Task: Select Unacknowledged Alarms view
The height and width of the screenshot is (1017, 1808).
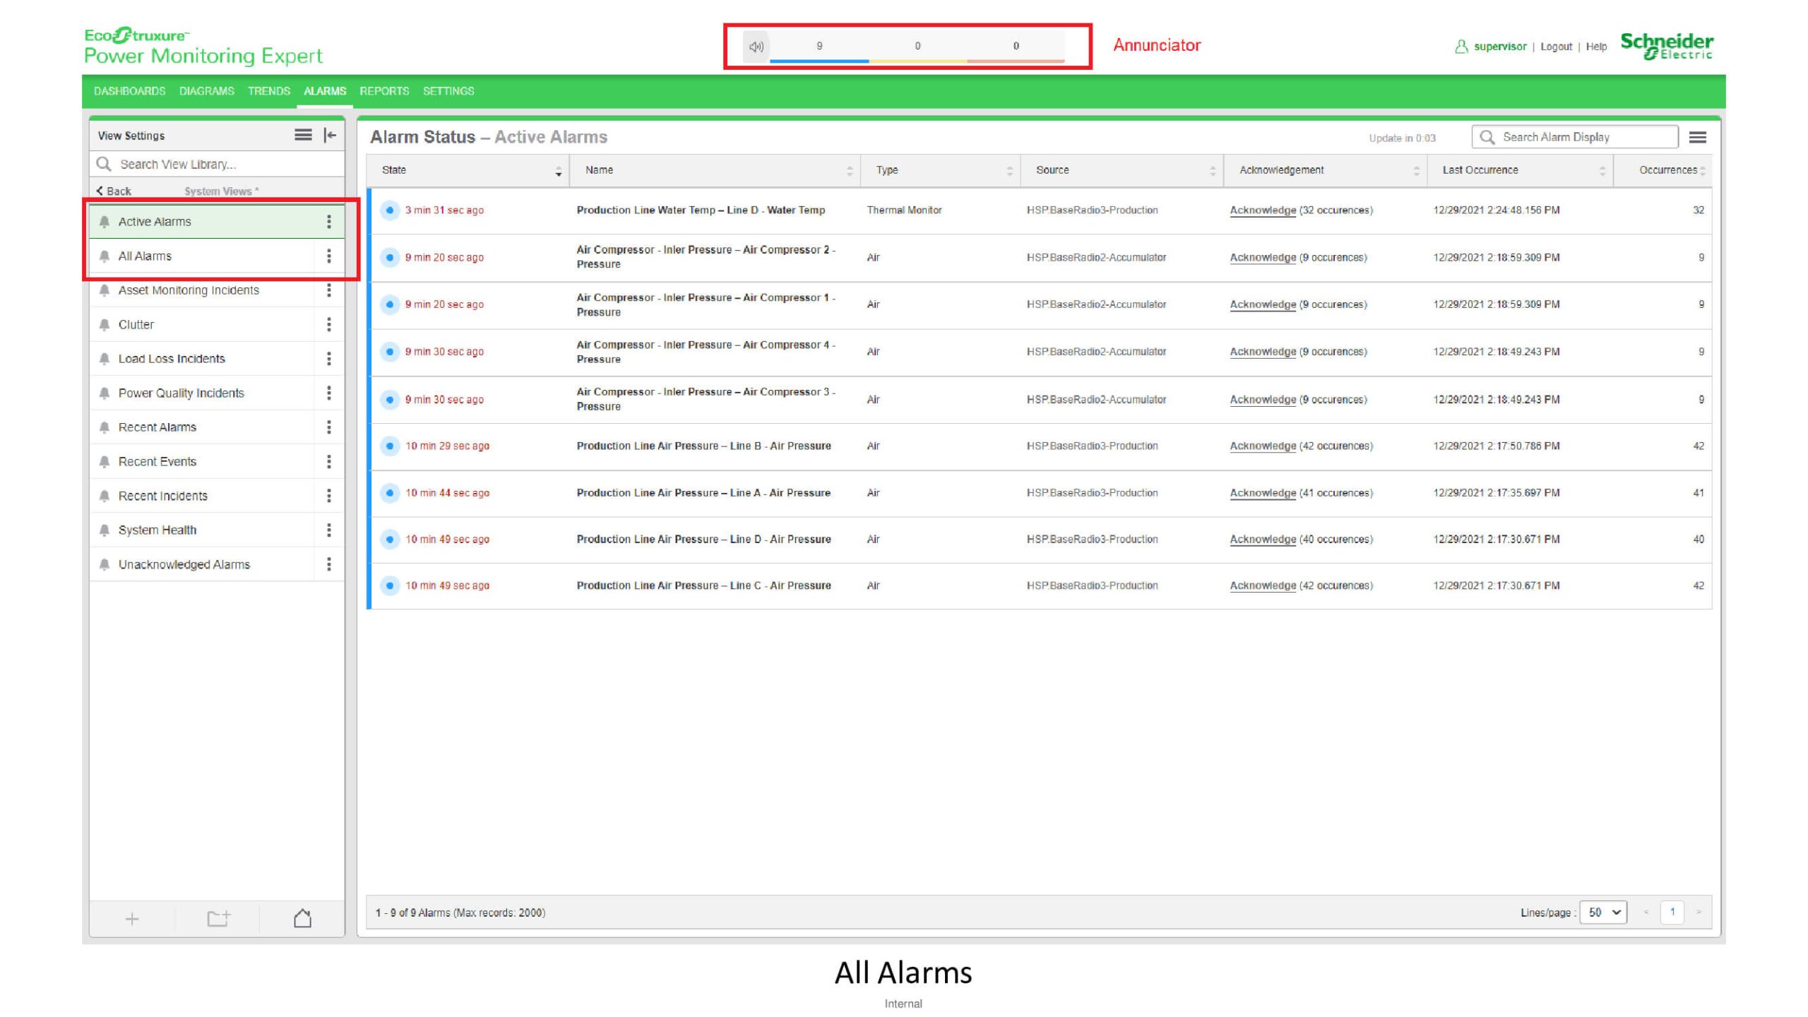Action: tap(184, 565)
